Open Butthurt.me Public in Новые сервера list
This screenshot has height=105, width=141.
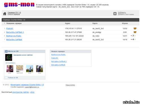point(58,55)
